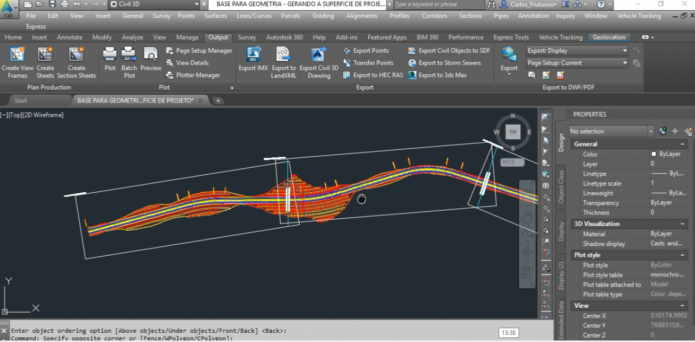Click Page Setup Manager
The image size is (695, 342).
[199, 50]
